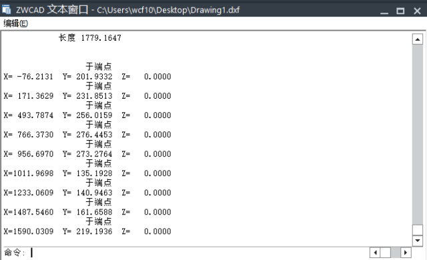The image size is (427, 260).
Task: Click the Y= 273.2764 value
Action: tap(87, 154)
